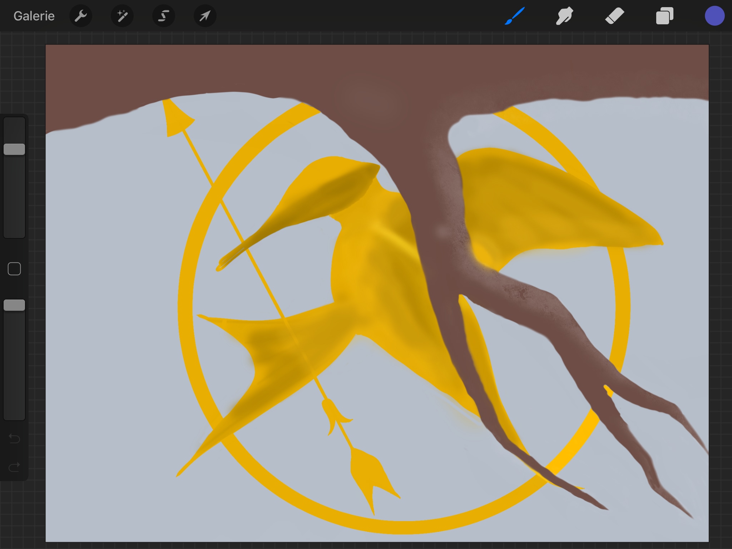The width and height of the screenshot is (732, 549).
Task: Undo the last action
Action: click(14, 438)
